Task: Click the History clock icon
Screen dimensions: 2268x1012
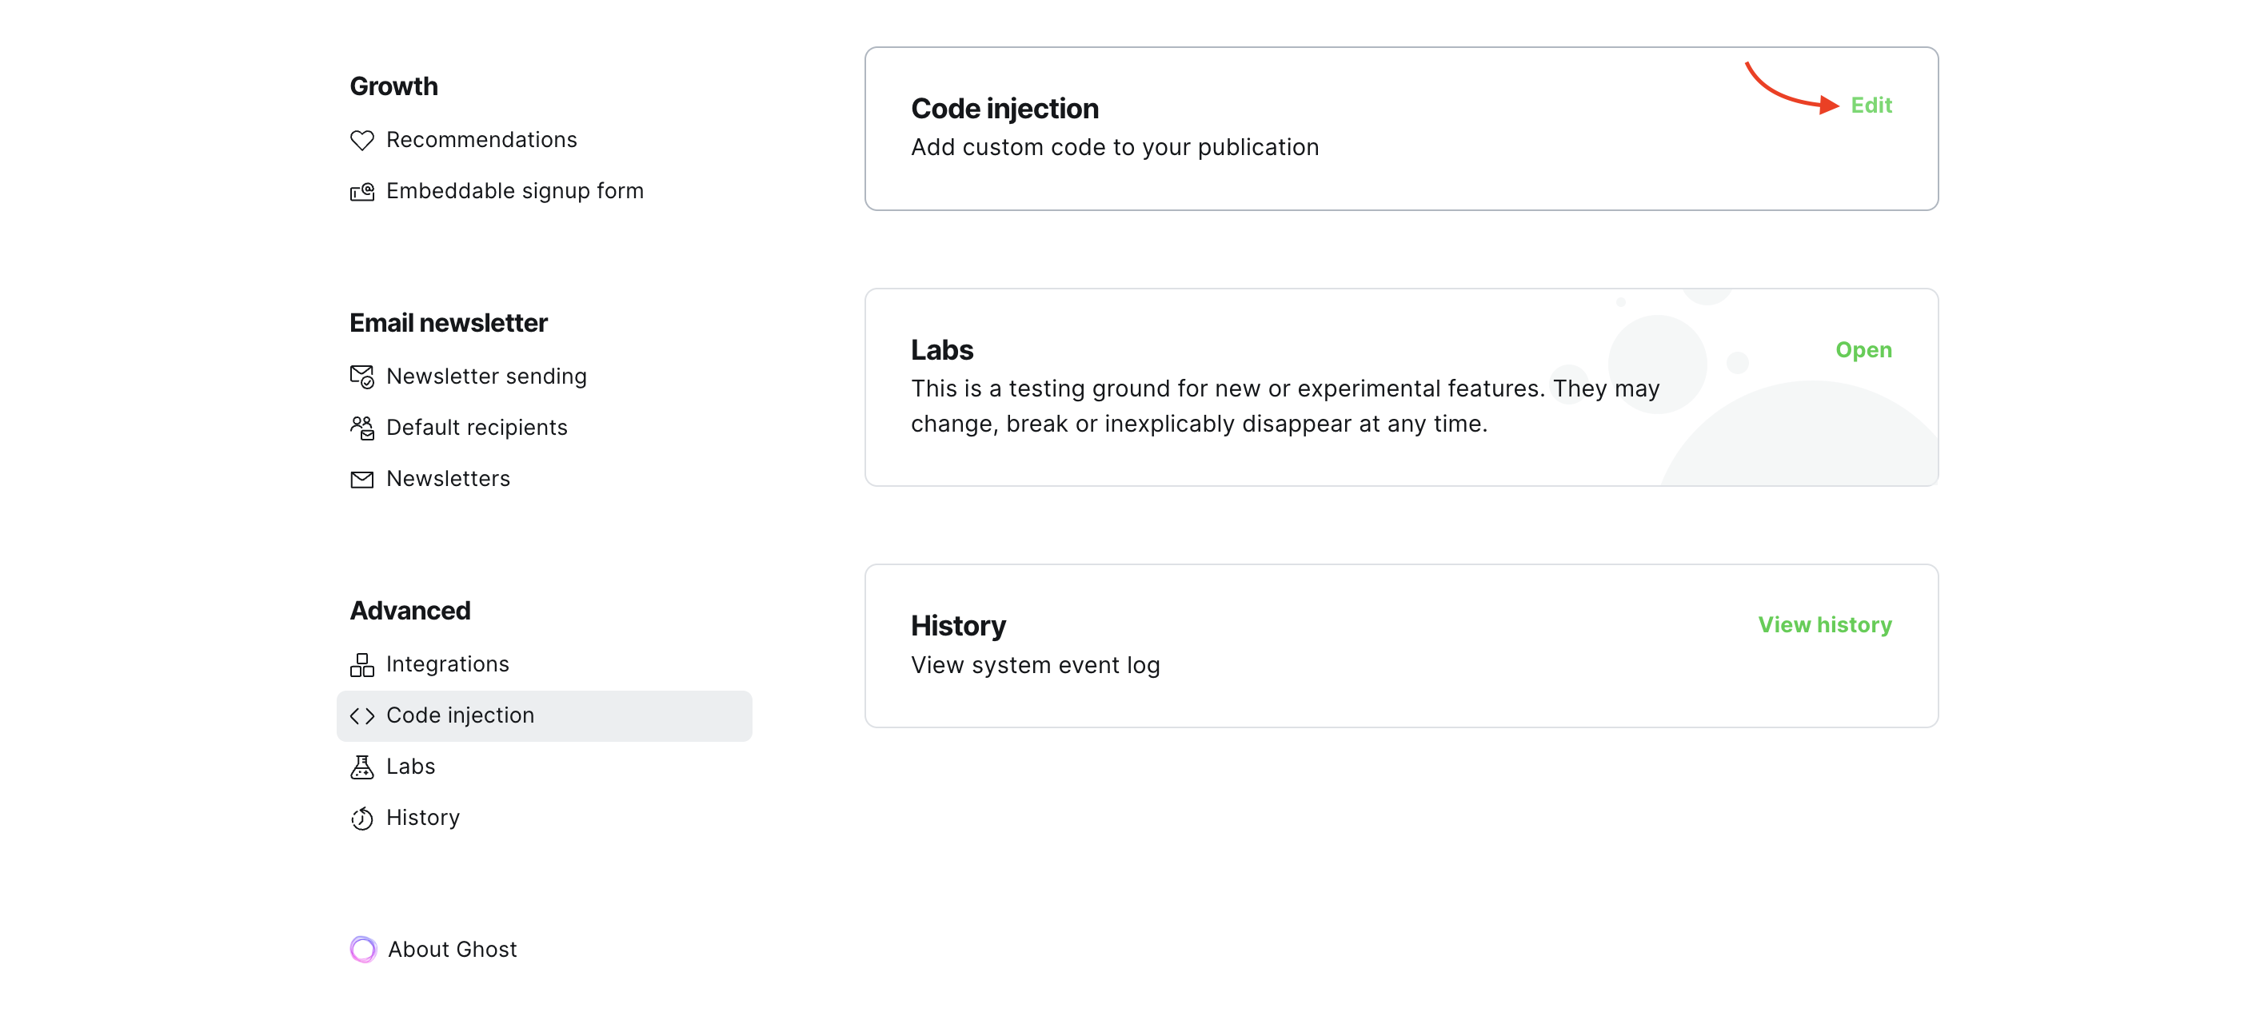Action: (x=361, y=818)
